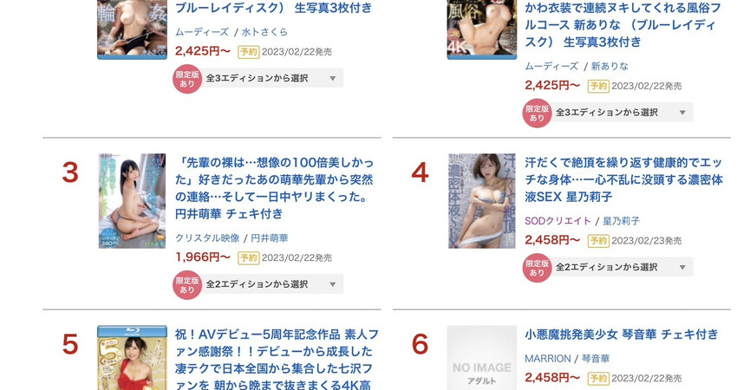Click the 限定版あり badge for the 新ありな item

pyautogui.click(x=537, y=113)
